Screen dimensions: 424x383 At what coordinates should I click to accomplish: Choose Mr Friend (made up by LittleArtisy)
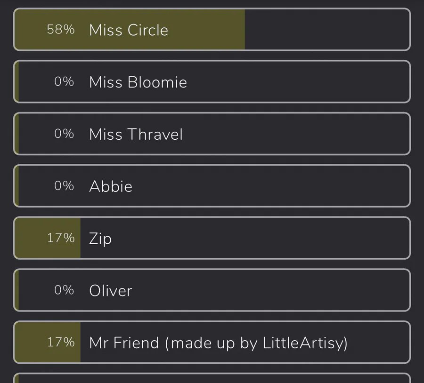[212, 342]
